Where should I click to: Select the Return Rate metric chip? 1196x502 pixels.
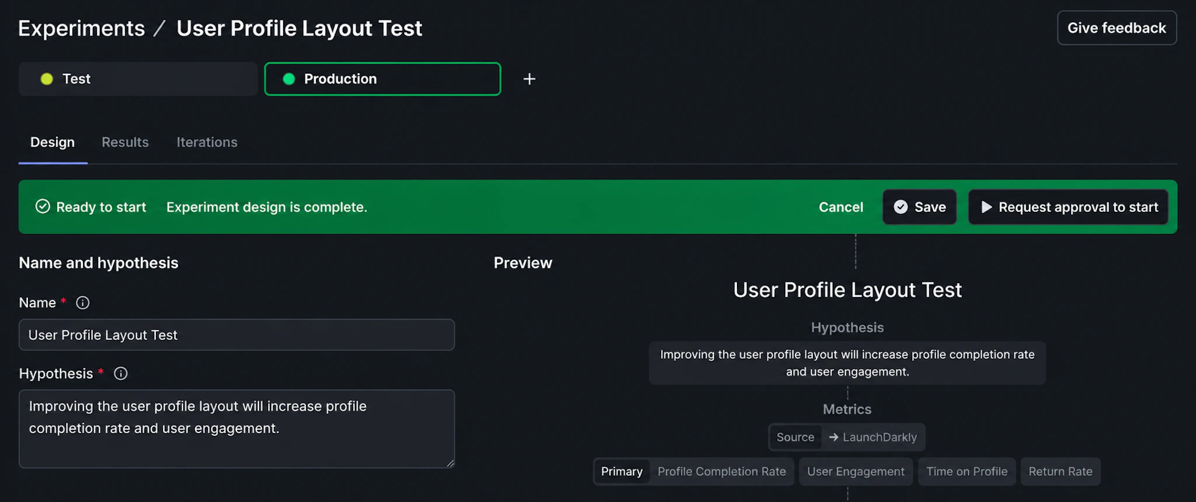tap(1061, 472)
